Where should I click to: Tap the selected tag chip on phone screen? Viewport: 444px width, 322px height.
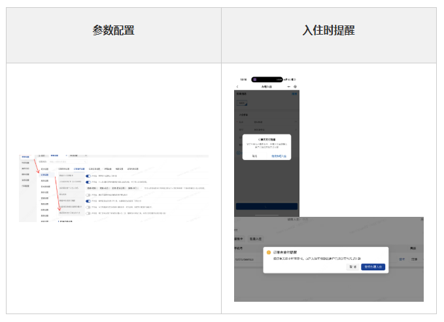[242, 103]
